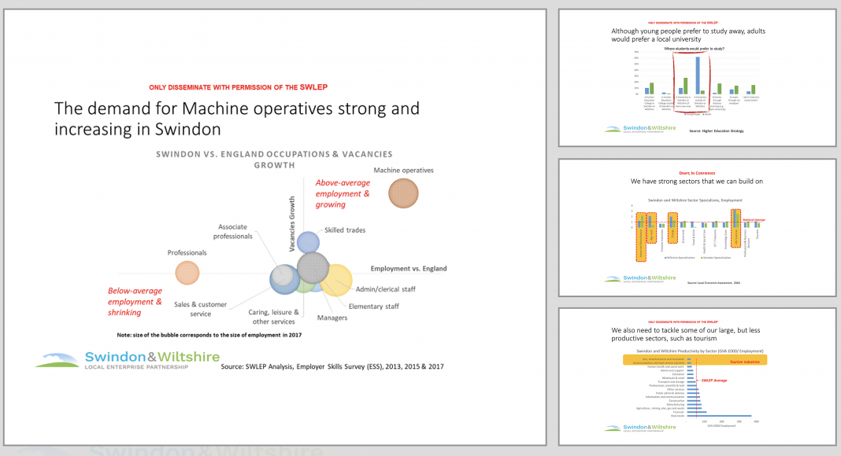
Task: Click the chart title 'SWINDON VS. ENGLAND OCCUPATIONS & VACANCIES GROWTH'
Action: click(x=274, y=160)
